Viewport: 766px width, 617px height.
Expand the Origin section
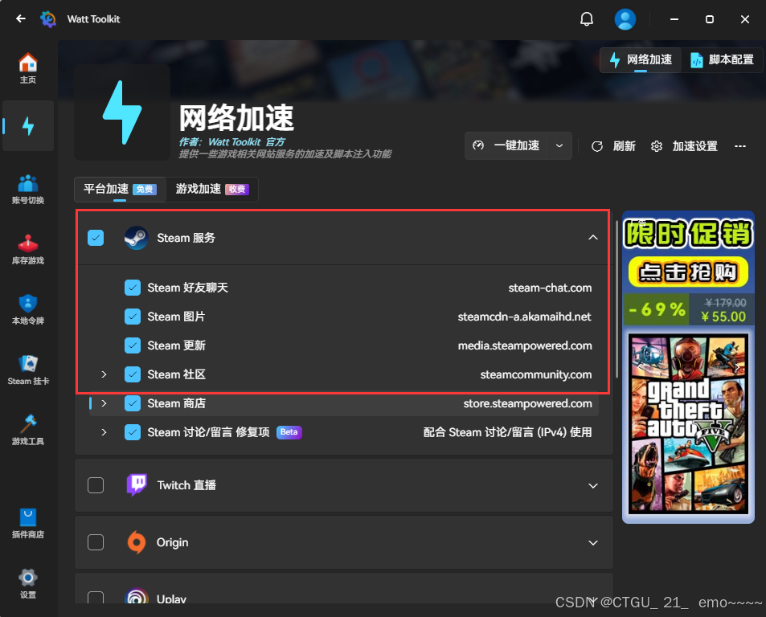[593, 543]
